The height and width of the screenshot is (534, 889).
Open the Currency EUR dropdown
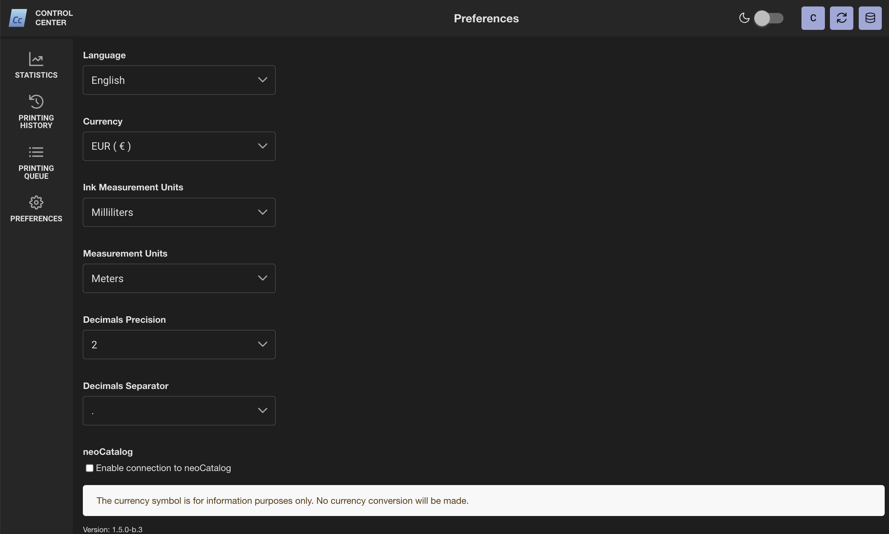(179, 146)
